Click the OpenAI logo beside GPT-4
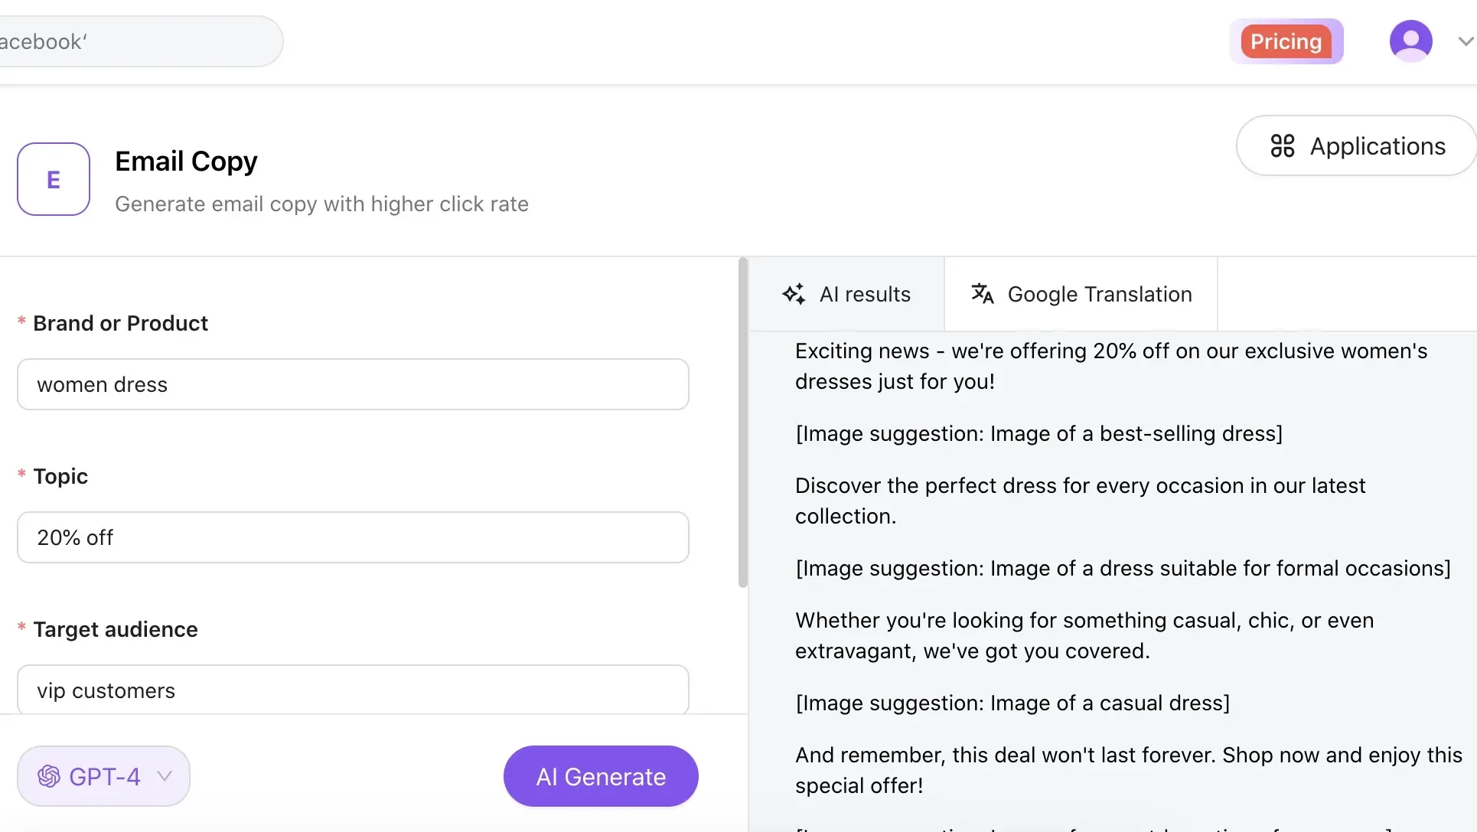This screenshot has width=1477, height=832. tap(49, 776)
